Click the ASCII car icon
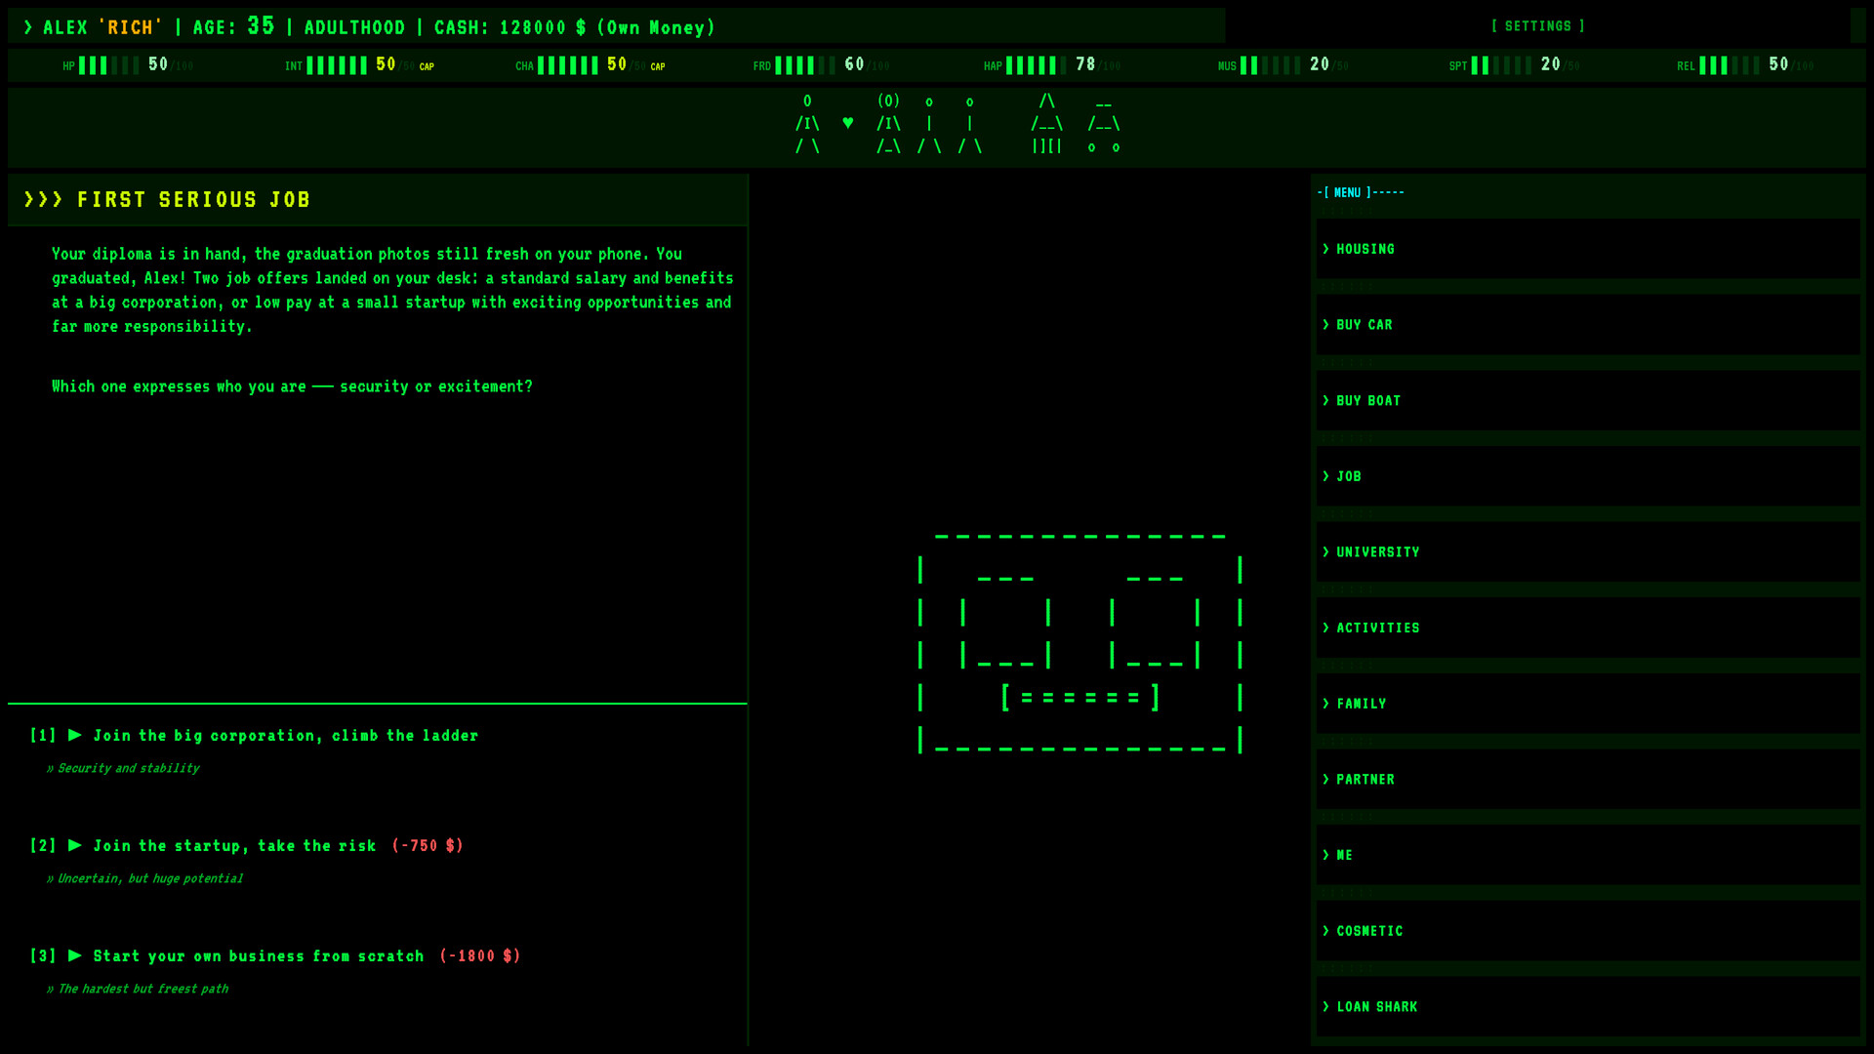 pos(1104,124)
